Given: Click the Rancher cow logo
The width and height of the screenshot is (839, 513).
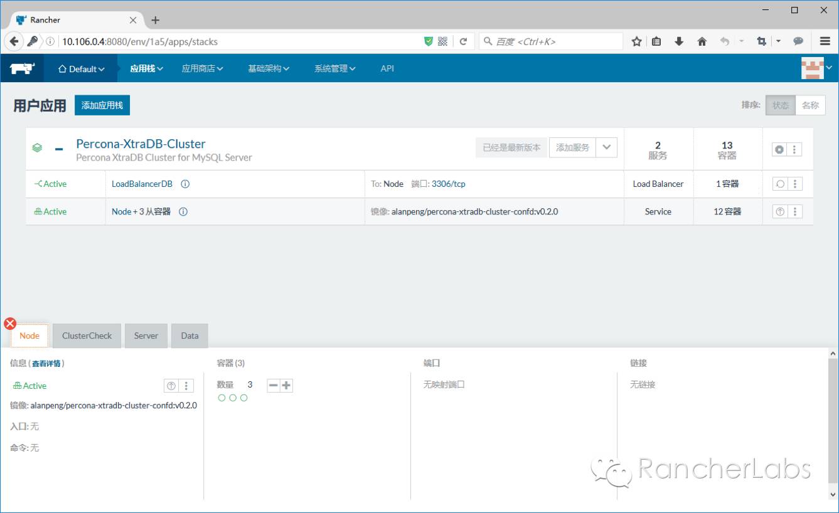Looking at the screenshot, I should coord(22,68).
